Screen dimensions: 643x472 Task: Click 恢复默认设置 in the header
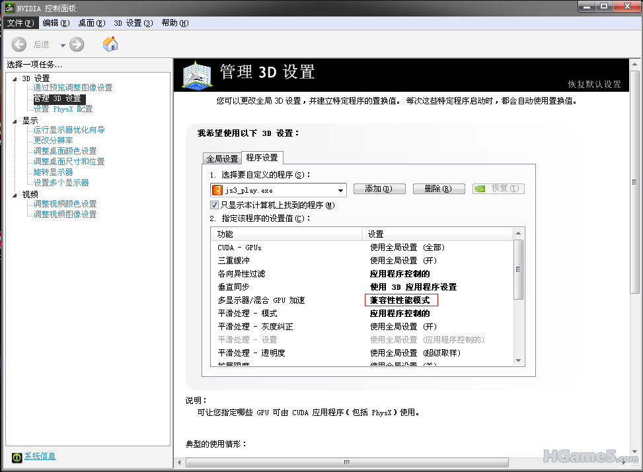coord(594,84)
